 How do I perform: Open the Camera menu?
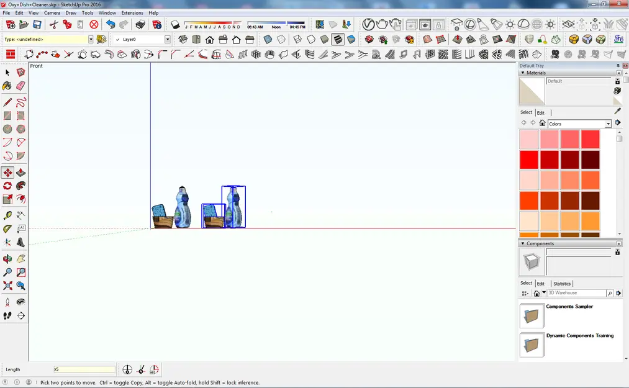point(52,12)
